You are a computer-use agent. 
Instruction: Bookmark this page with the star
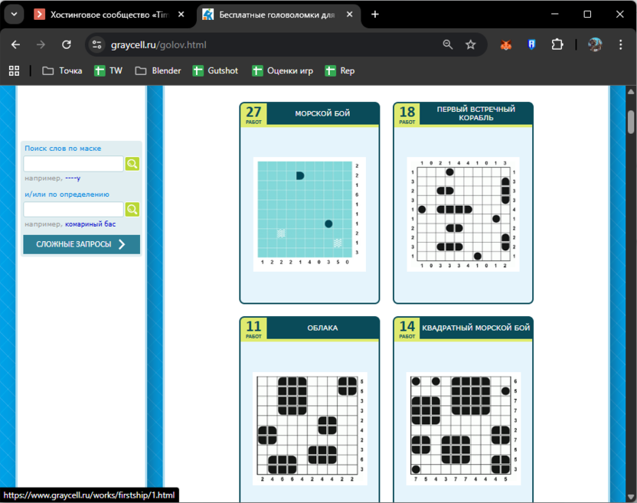[x=470, y=44]
